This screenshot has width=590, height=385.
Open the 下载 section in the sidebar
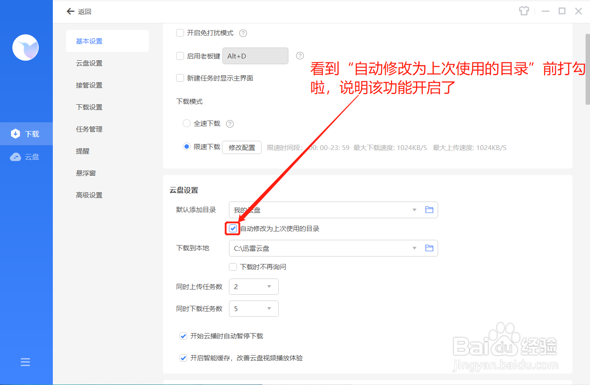click(26, 133)
